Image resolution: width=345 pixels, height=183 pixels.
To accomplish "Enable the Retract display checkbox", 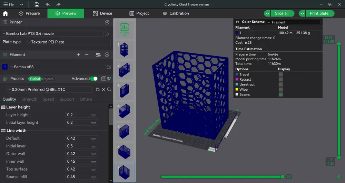I will point(280,79).
